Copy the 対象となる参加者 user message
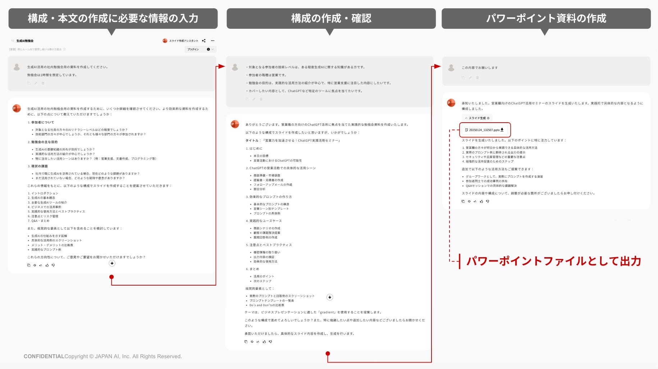 pos(247,99)
